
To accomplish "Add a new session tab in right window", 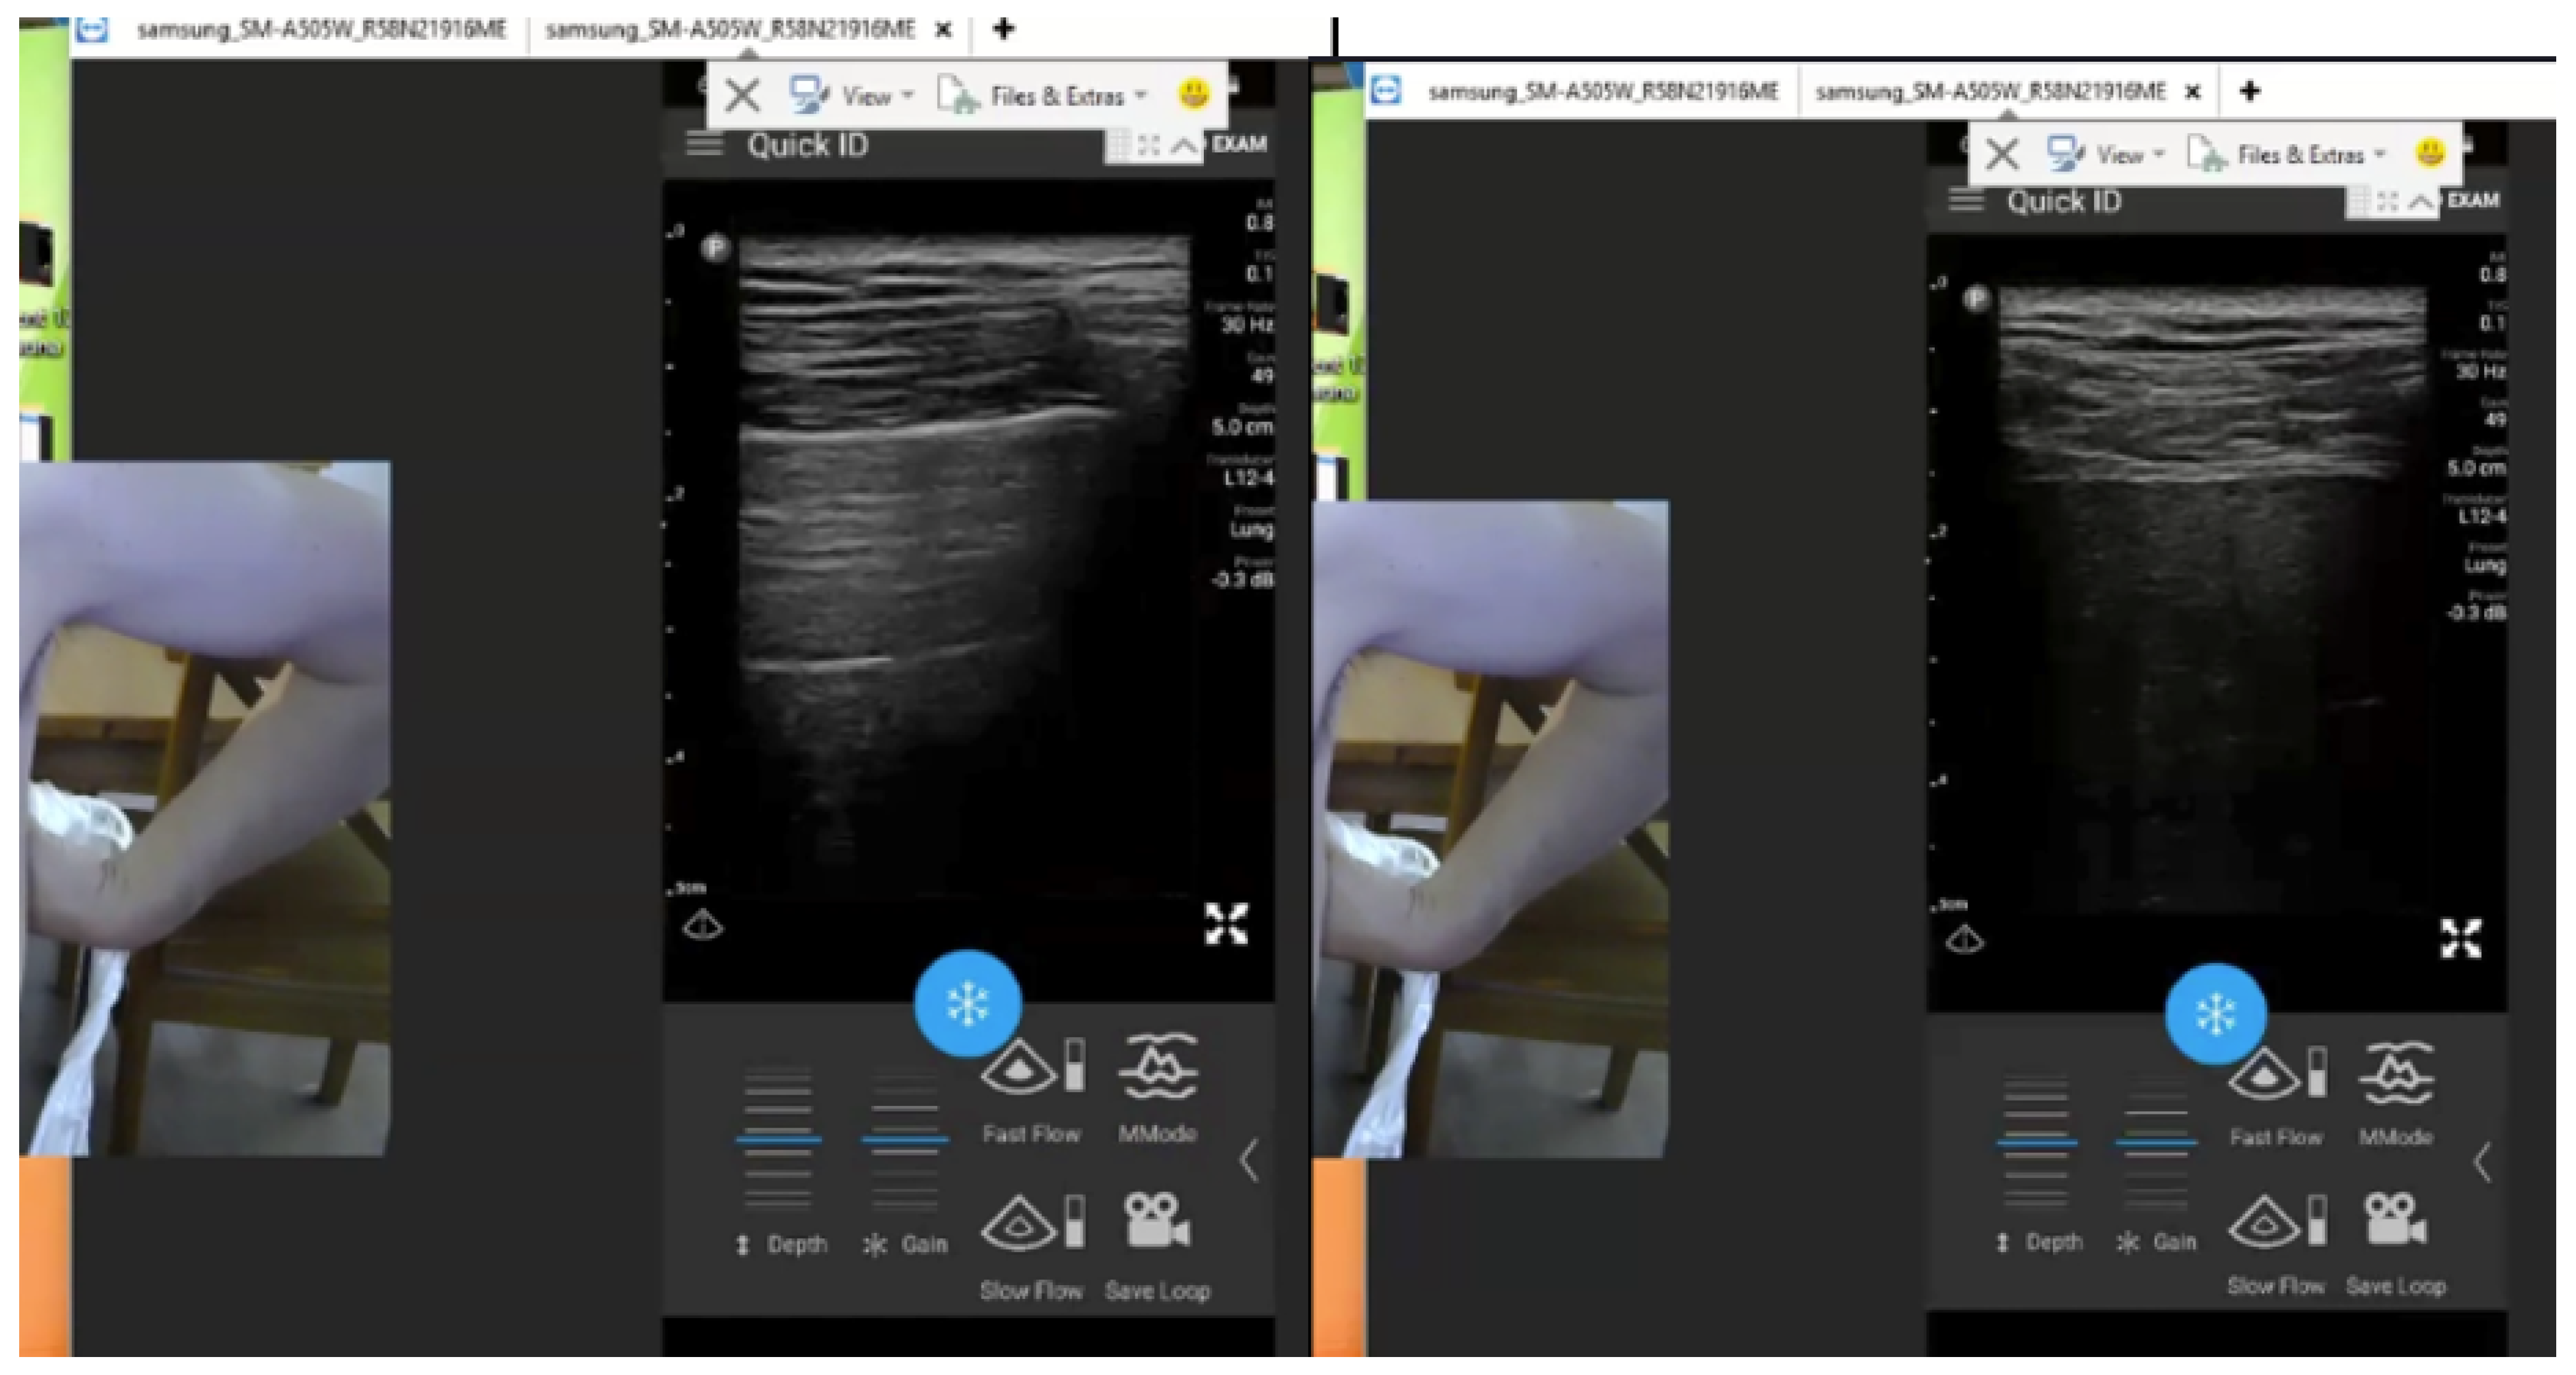I will [x=2249, y=91].
